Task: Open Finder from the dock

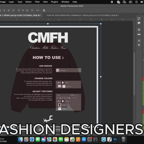Action: [x=20, y=139]
